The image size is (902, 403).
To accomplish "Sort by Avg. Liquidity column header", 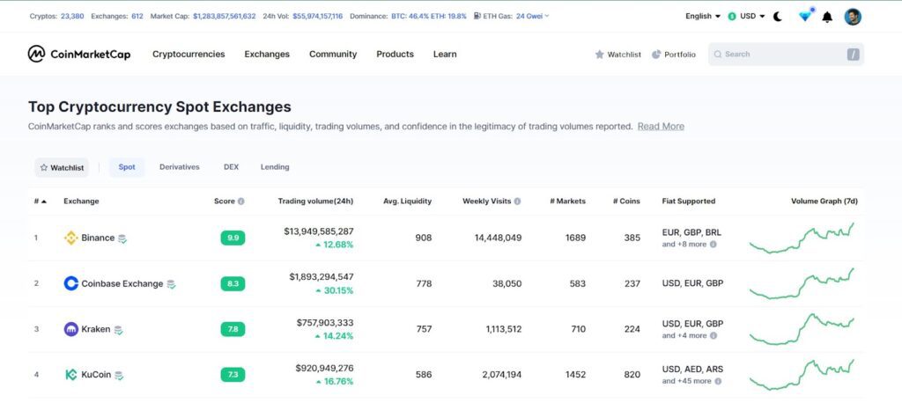I will click(x=407, y=201).
